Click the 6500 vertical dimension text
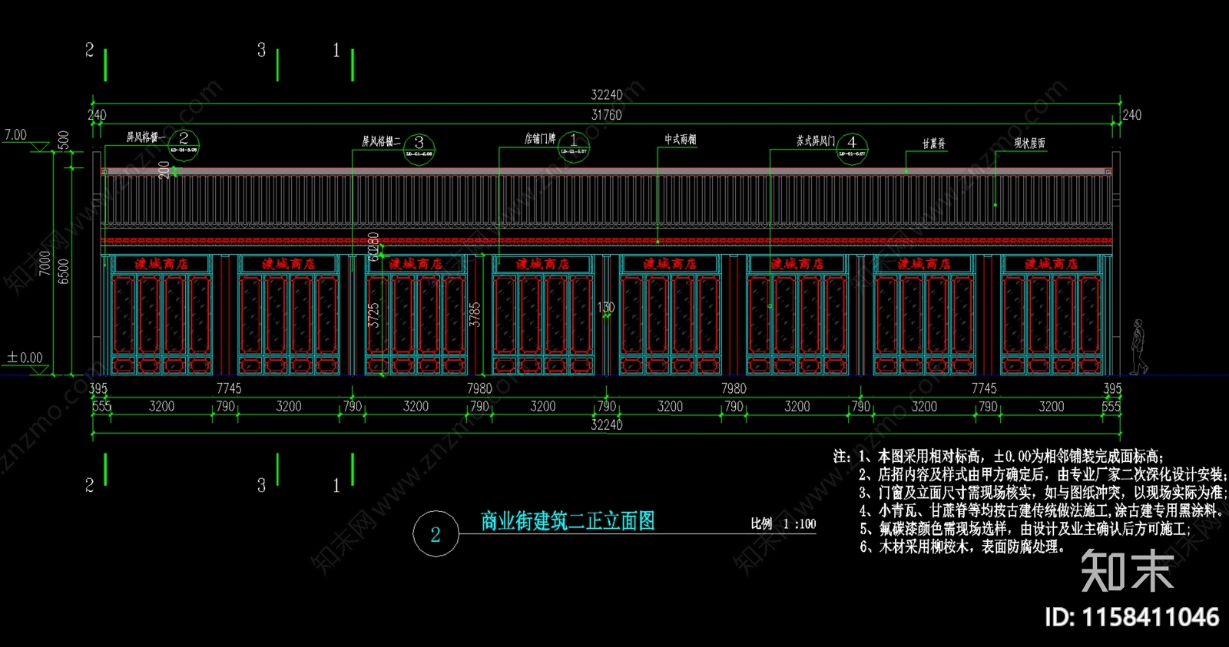This screenshot has width=1229, height=647. tap(64, 270)
